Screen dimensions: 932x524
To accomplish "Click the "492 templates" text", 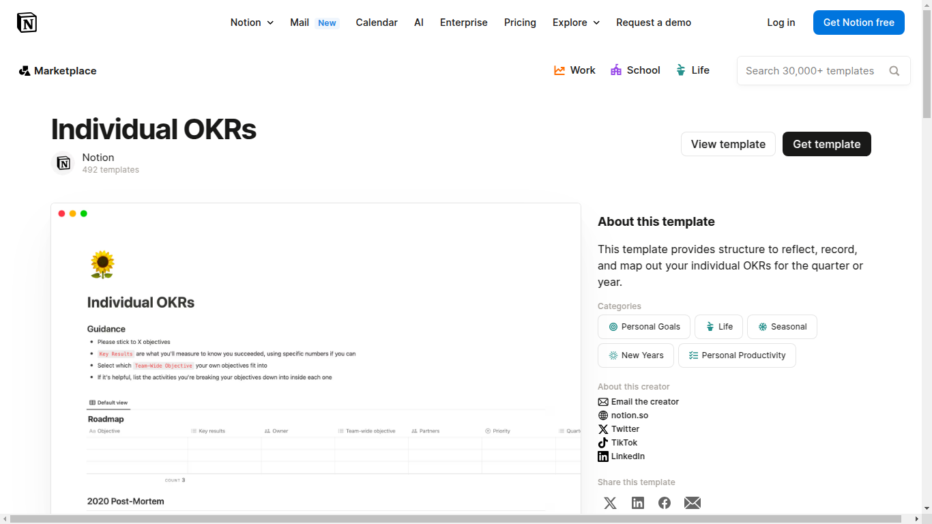I will pyautogui.click(x=111, y=170).
